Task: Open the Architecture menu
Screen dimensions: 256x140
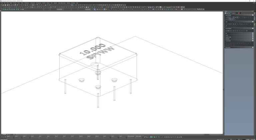Action: tap(39, 3)
